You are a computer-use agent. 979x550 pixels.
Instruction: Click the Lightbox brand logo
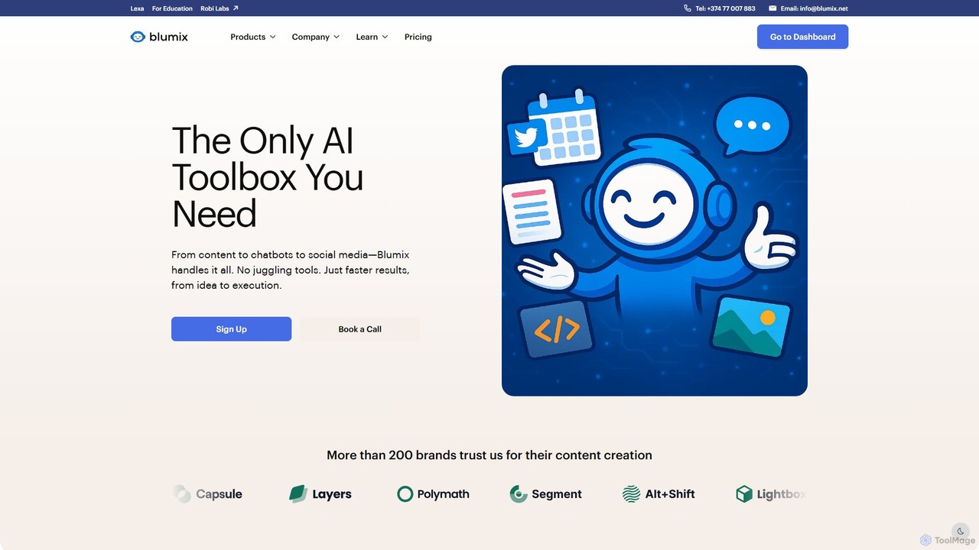click(x=771, y=494)
